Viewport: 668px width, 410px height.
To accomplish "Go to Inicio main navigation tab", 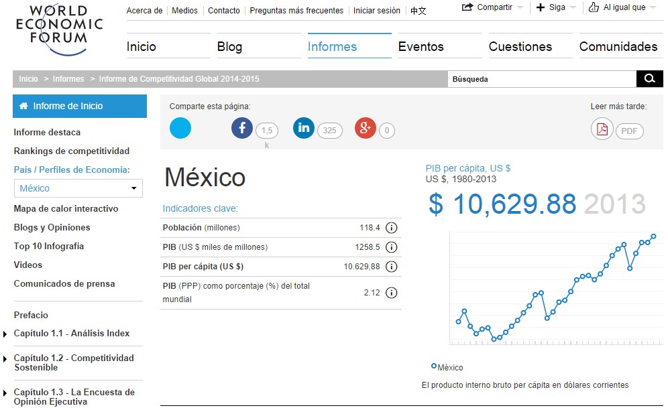I will click(141, 46).
